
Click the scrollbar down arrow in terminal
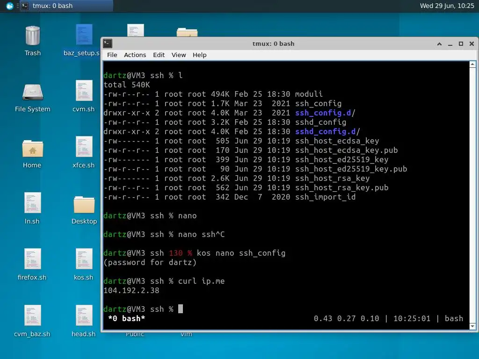[472, 326]
